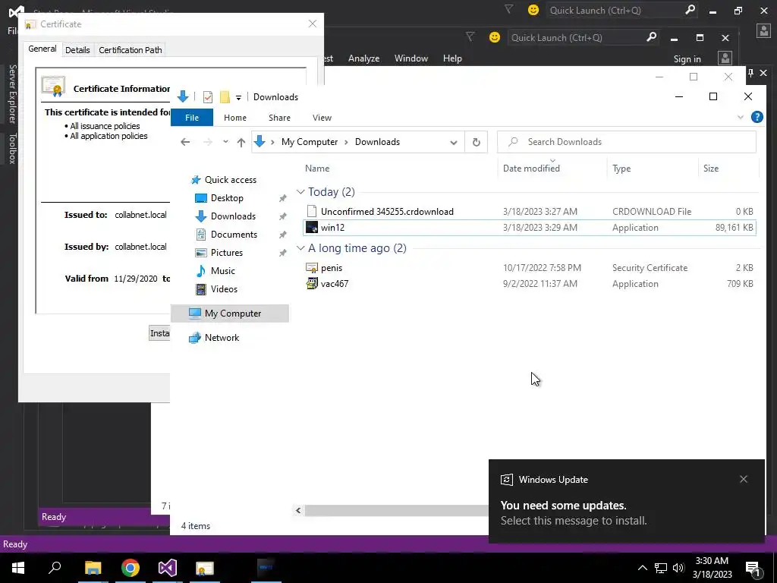Click the Properties quick access toolbar icon
The height and width of the screenshot is (583, 777).
pos(208,97)
